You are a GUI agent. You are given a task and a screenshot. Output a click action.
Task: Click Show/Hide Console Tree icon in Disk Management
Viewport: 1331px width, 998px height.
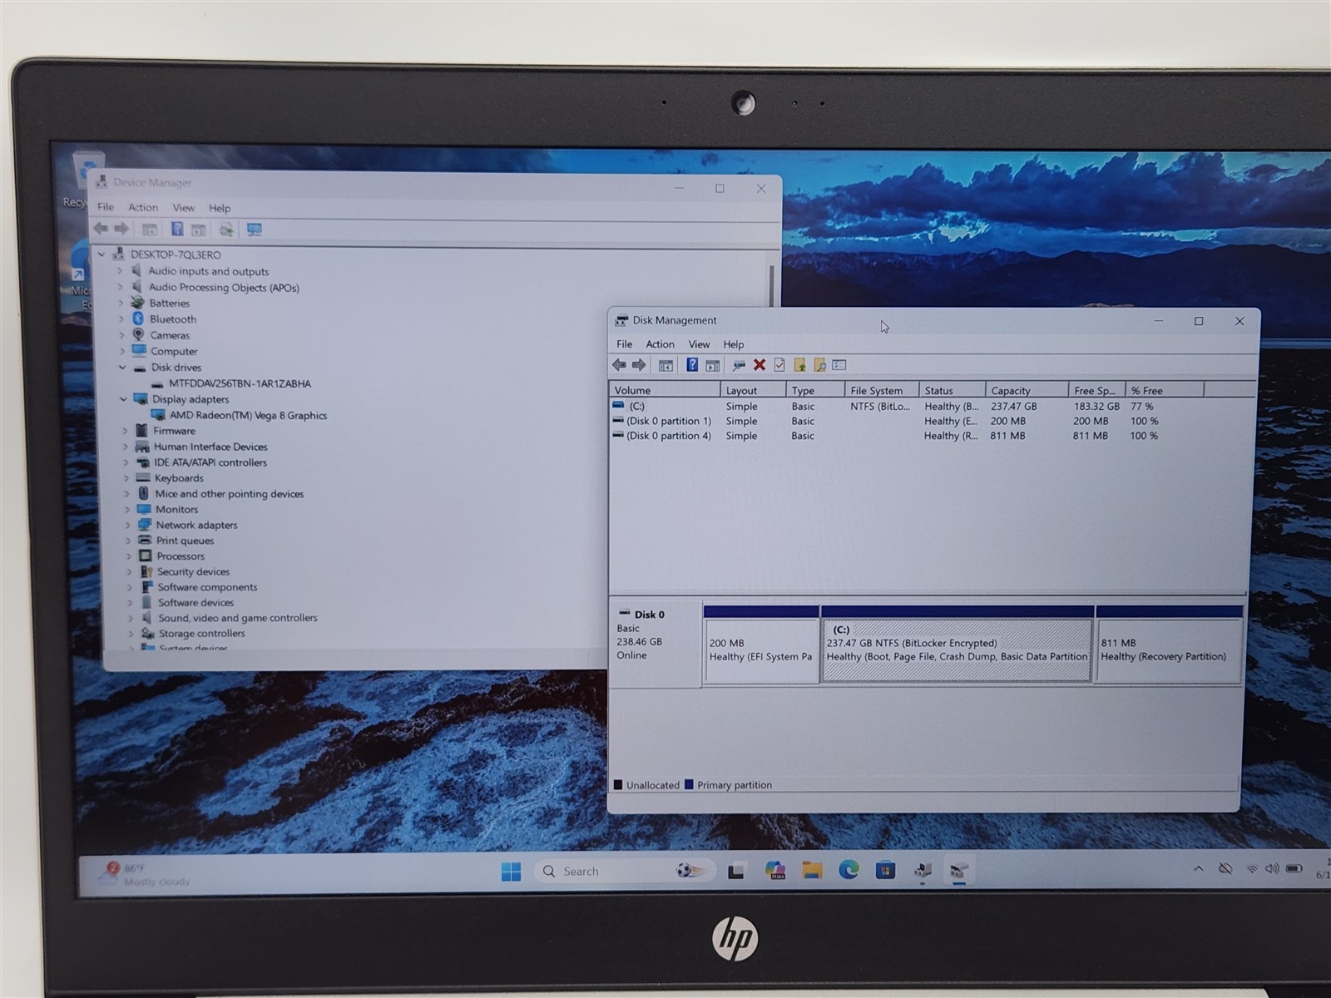[x=665, y=365]
